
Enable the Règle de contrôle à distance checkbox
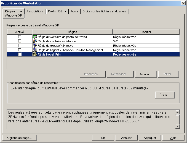coord(20,41)
